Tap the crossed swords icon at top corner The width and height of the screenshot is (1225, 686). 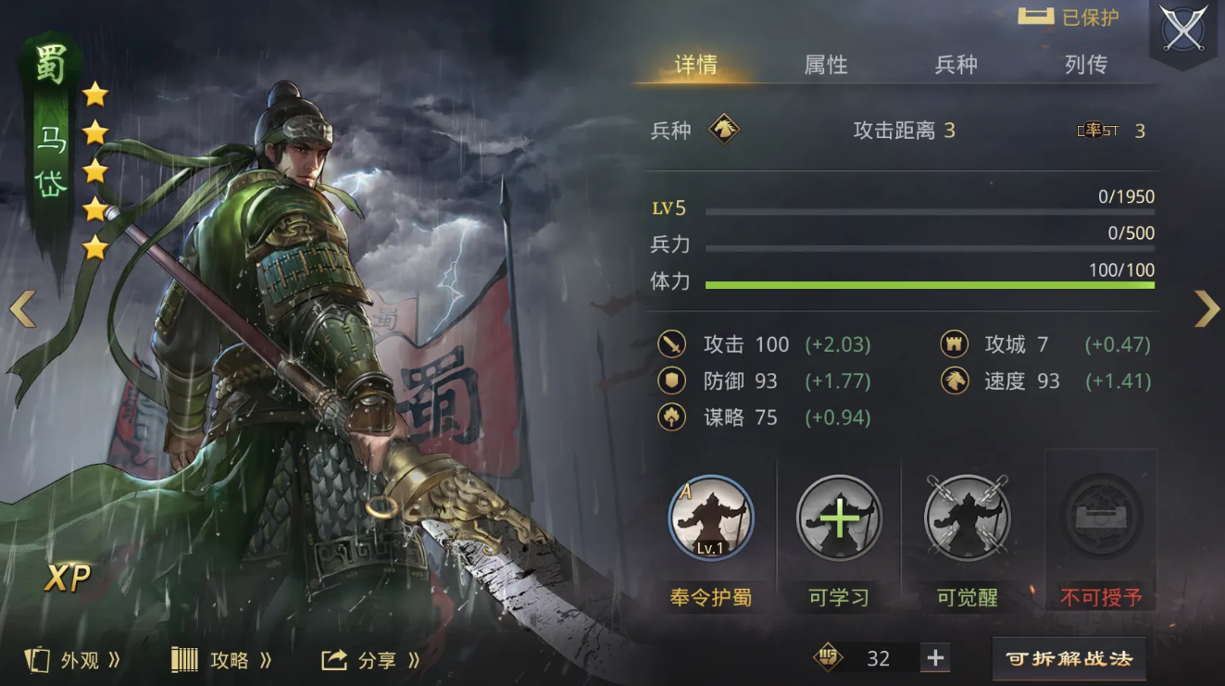1183,30
